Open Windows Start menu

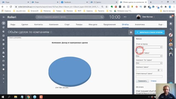pos(3,97)
